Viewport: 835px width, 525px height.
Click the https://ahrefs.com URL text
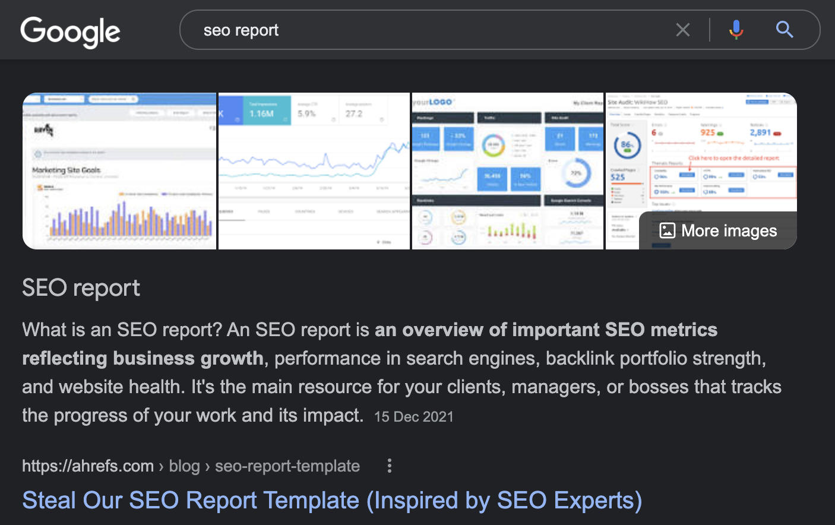88,466
